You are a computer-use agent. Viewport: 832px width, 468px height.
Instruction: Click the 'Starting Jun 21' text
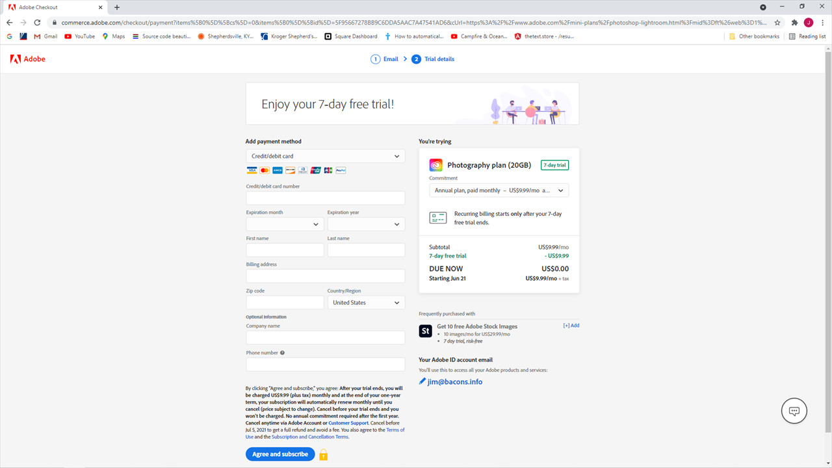pyautogui.click(x=447, y=279)
